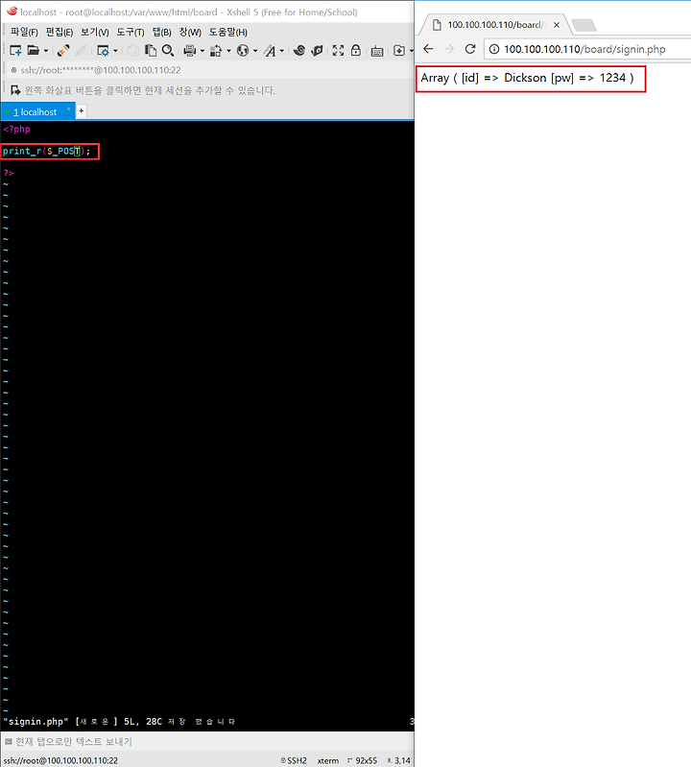This screenshot has height=767, width=691.
Task: Click the new-pane plus icon at toolbar end
Action: [399, 50]
